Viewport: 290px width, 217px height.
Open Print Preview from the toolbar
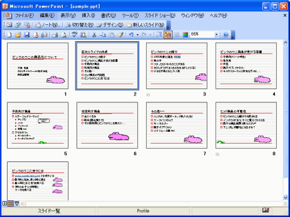[x=64, y=35]
